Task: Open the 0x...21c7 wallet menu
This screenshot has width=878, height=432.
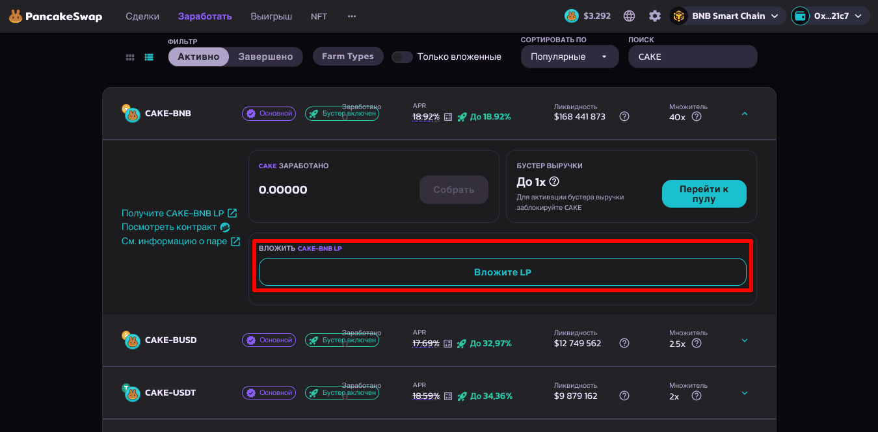Action: 831,16
